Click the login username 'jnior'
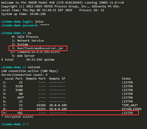The width and height of the screenshot is (147, 129). [39, 22]
